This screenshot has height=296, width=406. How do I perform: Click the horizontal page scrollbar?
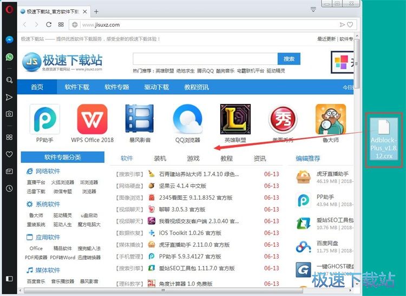[x=163, y=291]
